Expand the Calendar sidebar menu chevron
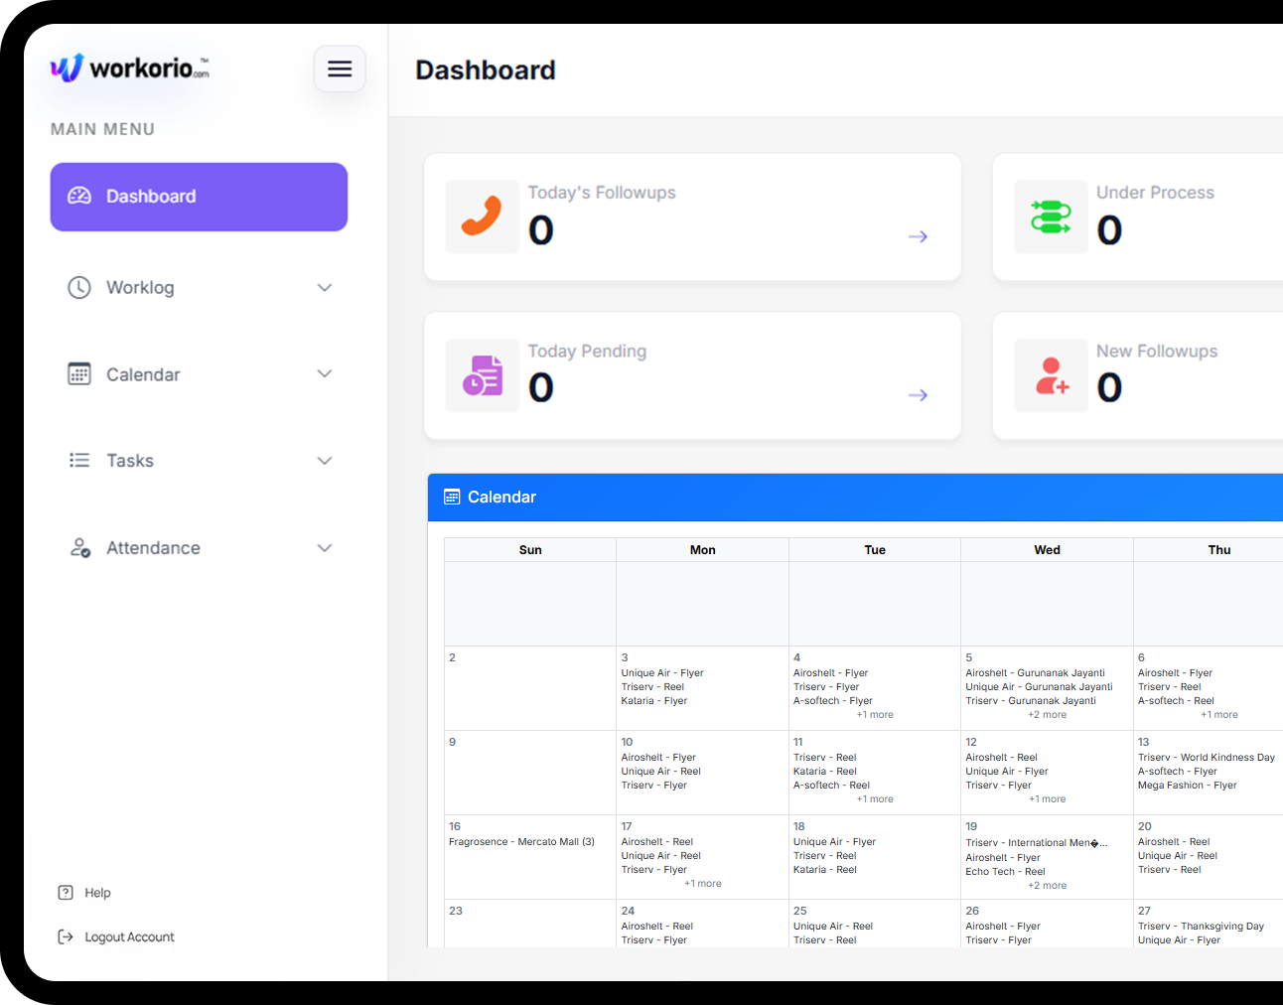 [x=324, y=374]
